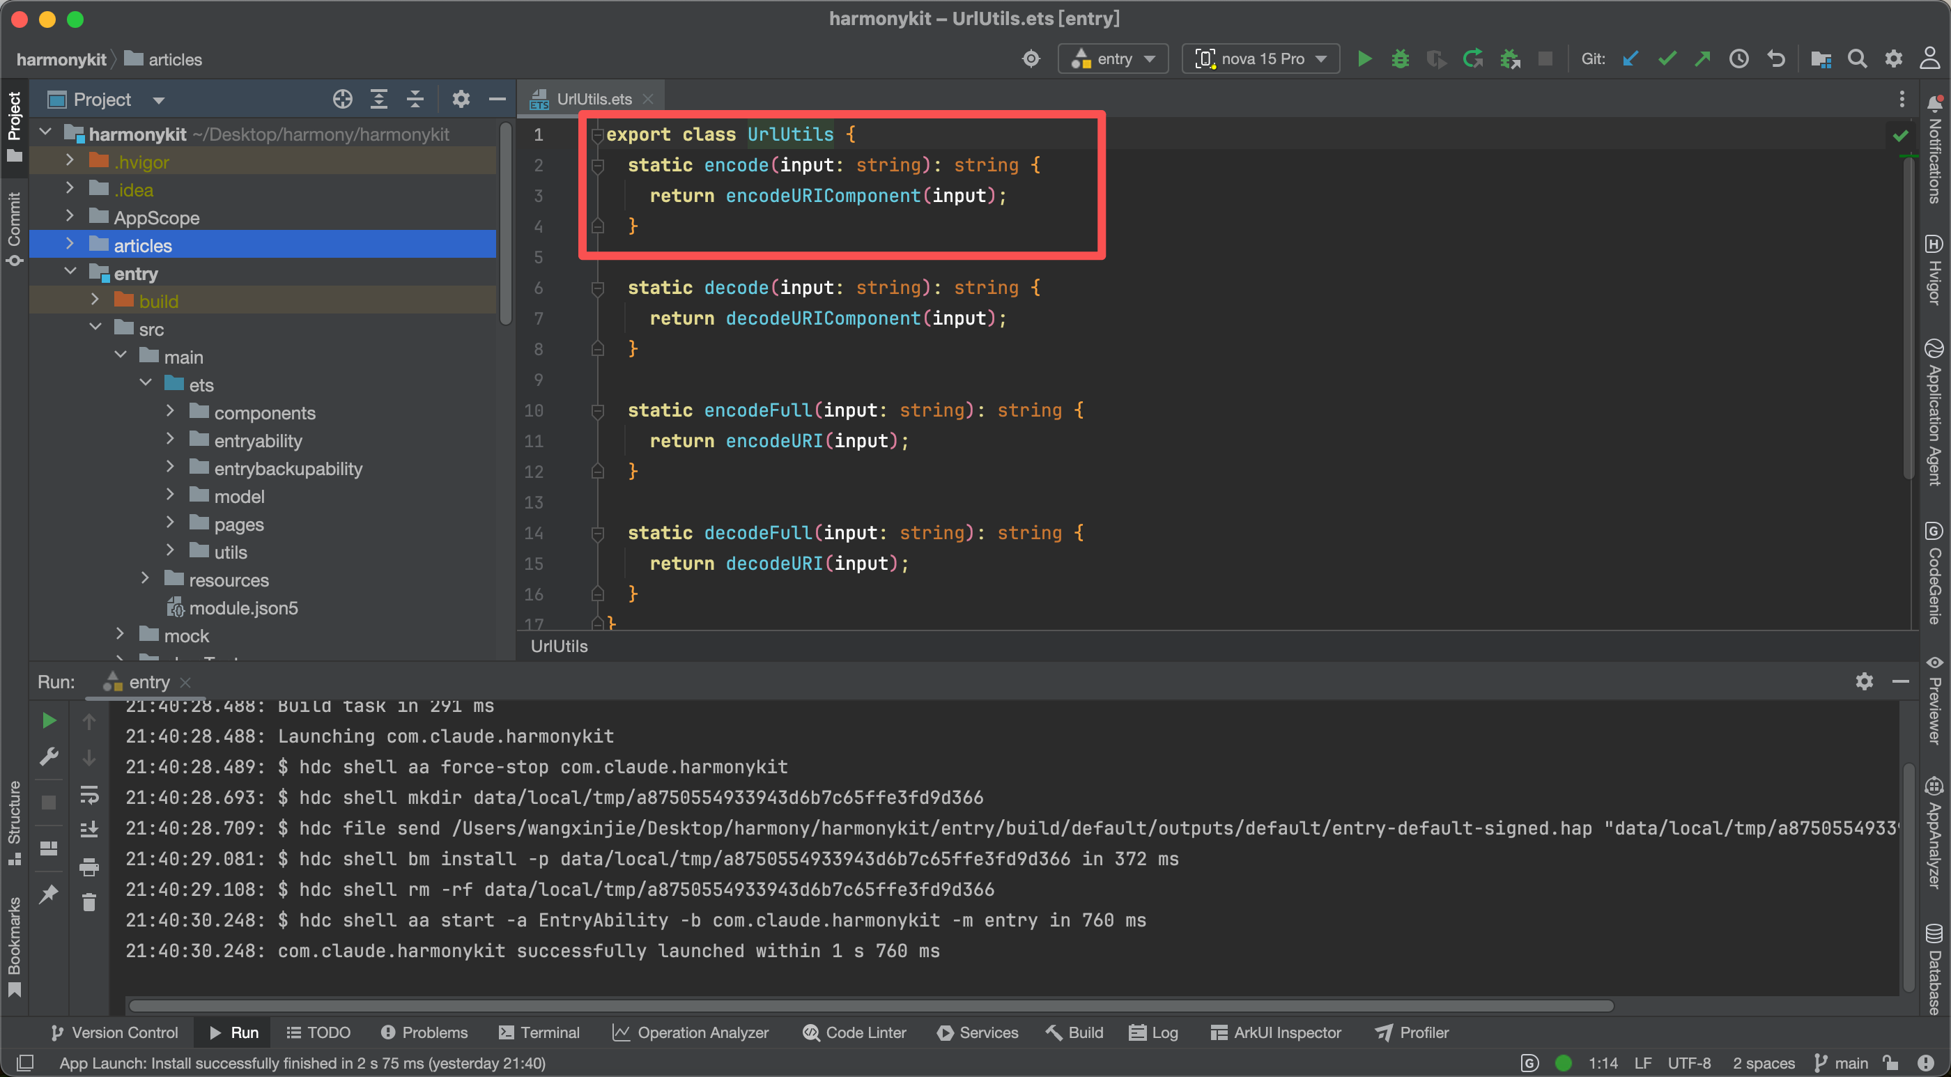The image size is (1951, 1077).
Task: Rerun entry from the Run panel play icon
Action: (x=49, y=720)
